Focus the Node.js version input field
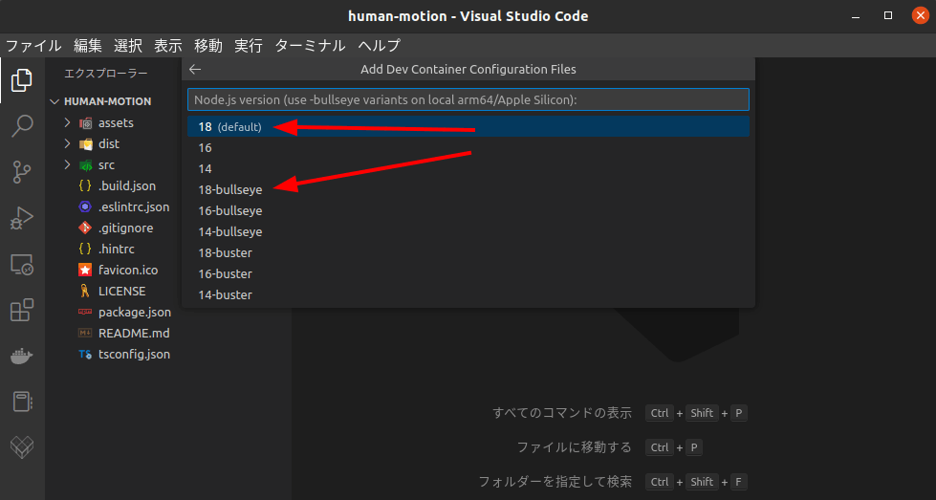 [x=468, y=99]
